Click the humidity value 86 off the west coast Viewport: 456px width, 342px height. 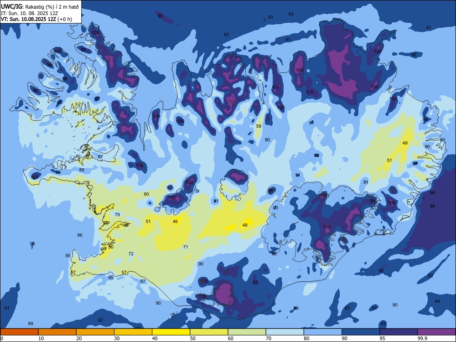point(80,235)
